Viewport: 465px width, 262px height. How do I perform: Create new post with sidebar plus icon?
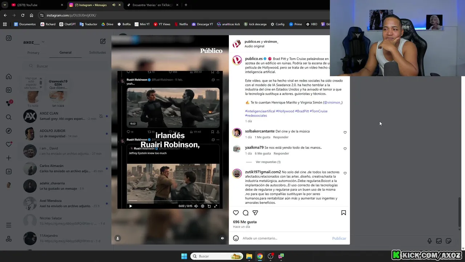point(9,158)
